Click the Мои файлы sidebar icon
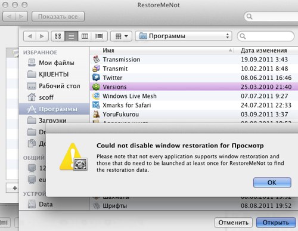 (32, 63)
